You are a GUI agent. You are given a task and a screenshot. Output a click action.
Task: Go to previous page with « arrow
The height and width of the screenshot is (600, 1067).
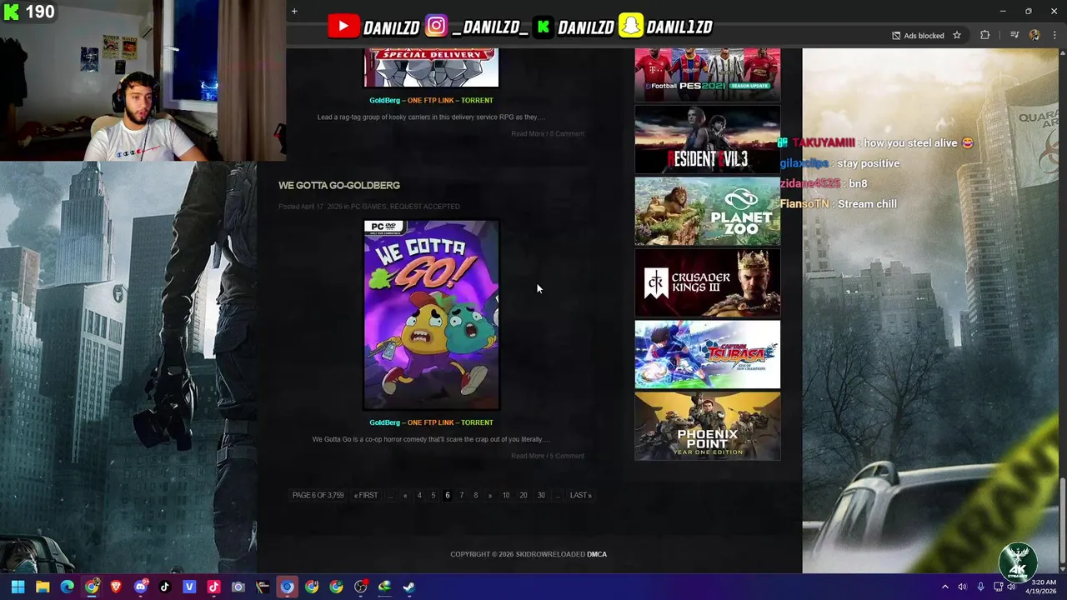click(x=405, y=495)
